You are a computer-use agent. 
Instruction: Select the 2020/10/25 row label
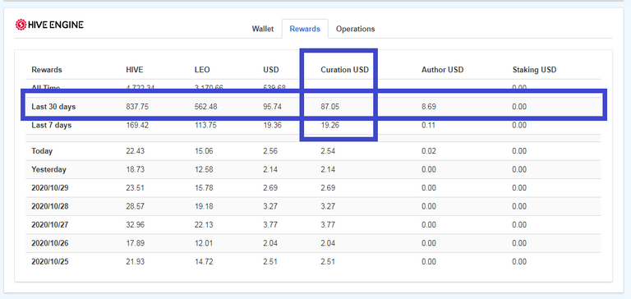pos(50,262)
